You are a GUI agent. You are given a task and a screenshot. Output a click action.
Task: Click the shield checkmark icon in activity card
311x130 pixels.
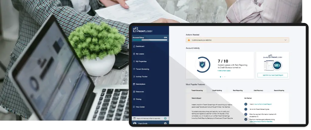tap(202, 65)
